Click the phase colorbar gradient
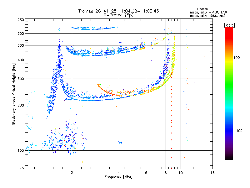 pyautogui.click(x=229, y=93)
